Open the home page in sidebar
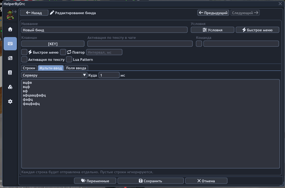 pos(10,29)
